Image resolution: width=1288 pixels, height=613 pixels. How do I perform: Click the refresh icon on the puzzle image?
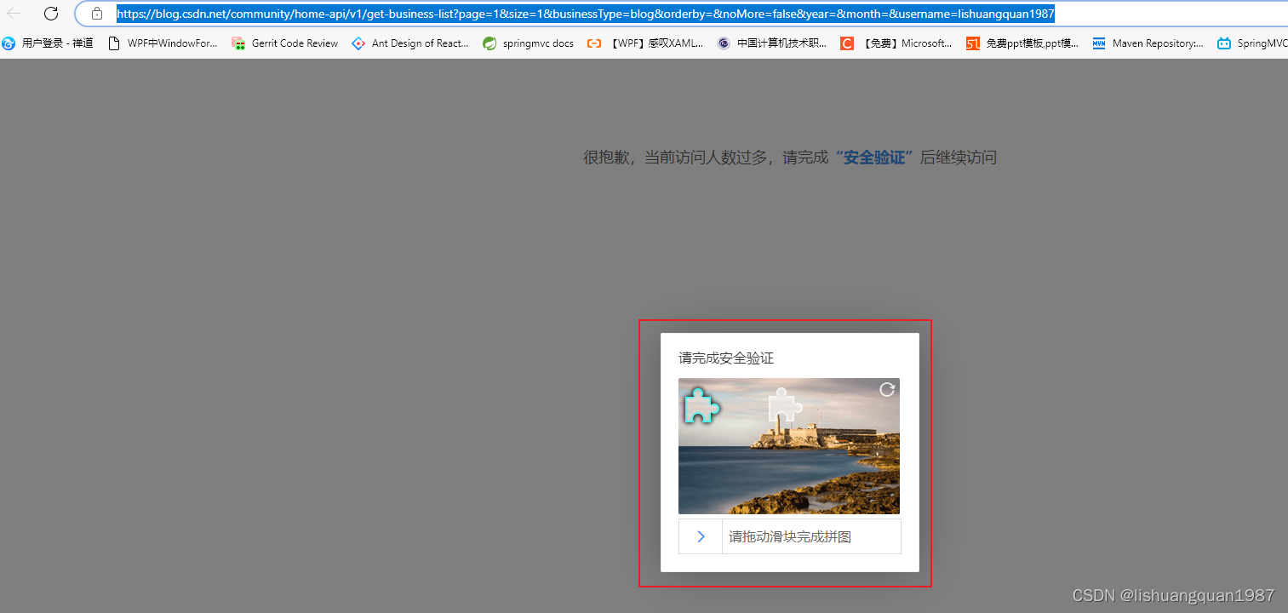pyautogui.click(x=887, y=389)
